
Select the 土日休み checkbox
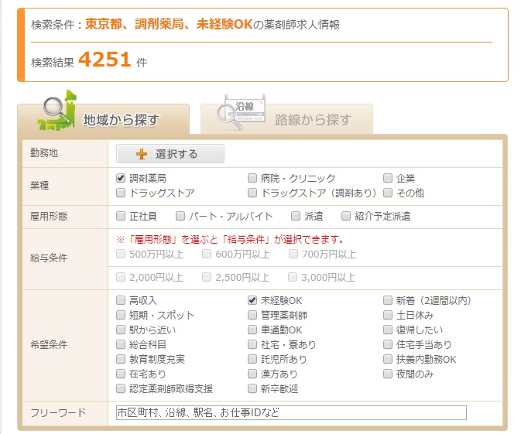tap(389, 315)
